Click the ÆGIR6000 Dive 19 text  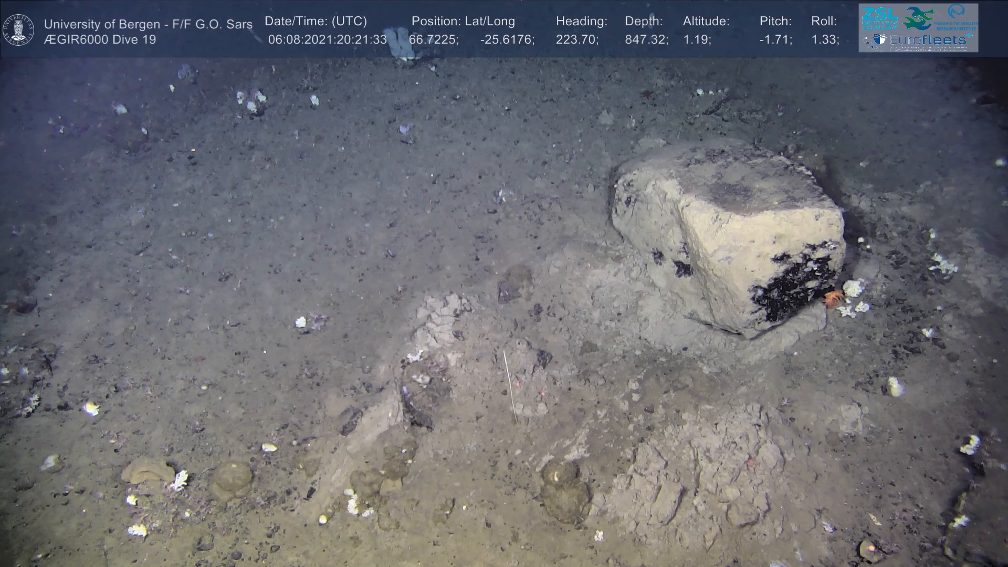(x=100, y=40)
